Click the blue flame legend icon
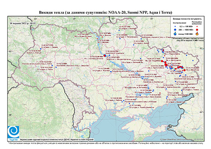 coord(175,34)
